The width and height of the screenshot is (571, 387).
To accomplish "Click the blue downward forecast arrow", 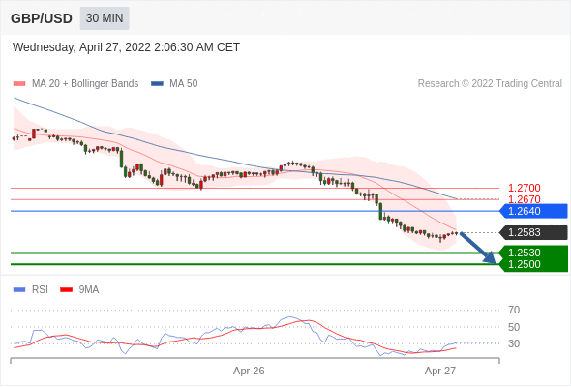I will [478, 248].
